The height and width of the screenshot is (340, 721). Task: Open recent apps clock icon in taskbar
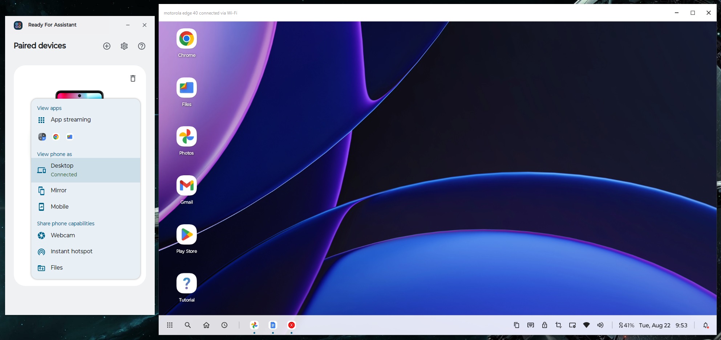pos(224,325)
